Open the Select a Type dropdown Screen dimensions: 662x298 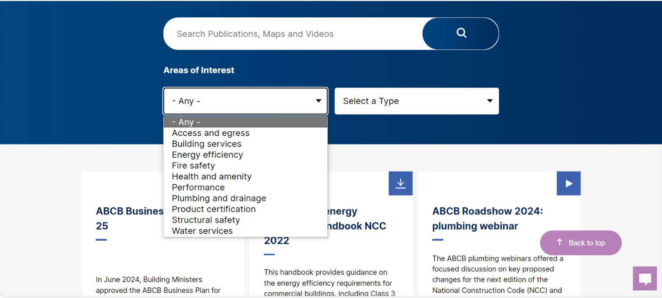[416, 101]
